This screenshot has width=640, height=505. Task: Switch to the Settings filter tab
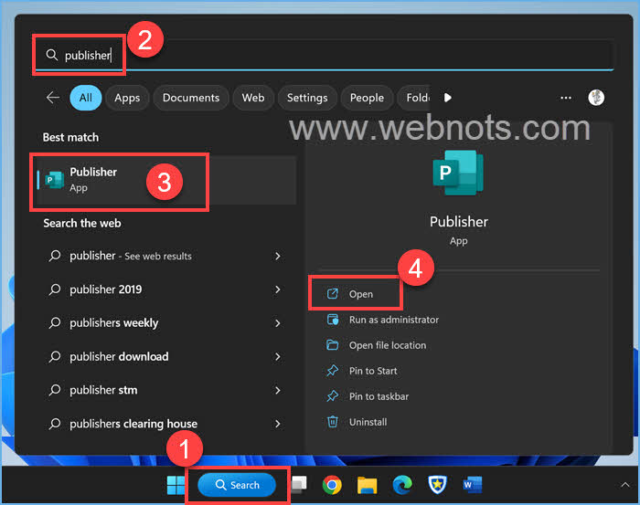pyautogui.click(x=307, y=98)
